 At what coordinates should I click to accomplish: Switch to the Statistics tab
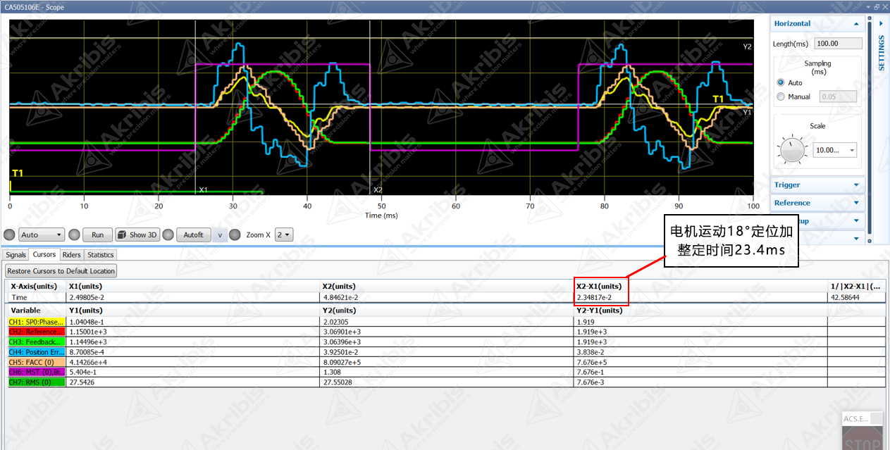click(100, 255)
